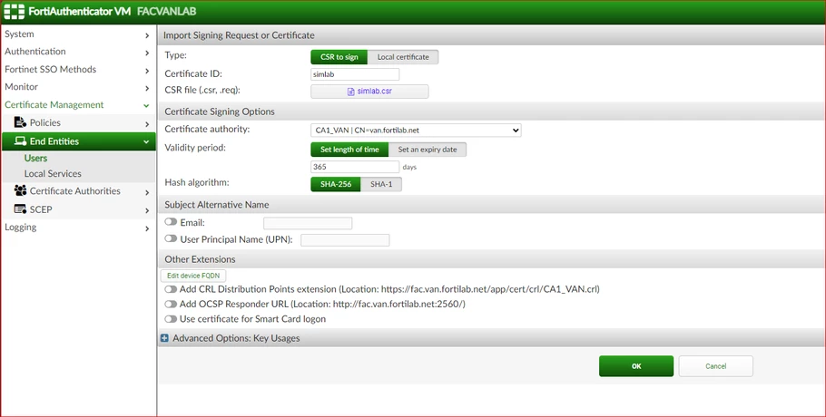Click the OK button
The width and height of the screenshot is (826, 417).
pos(635,366)
